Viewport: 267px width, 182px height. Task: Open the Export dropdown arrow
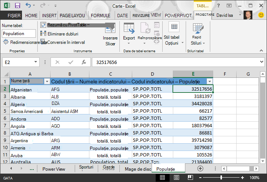[x=129, y=43]
